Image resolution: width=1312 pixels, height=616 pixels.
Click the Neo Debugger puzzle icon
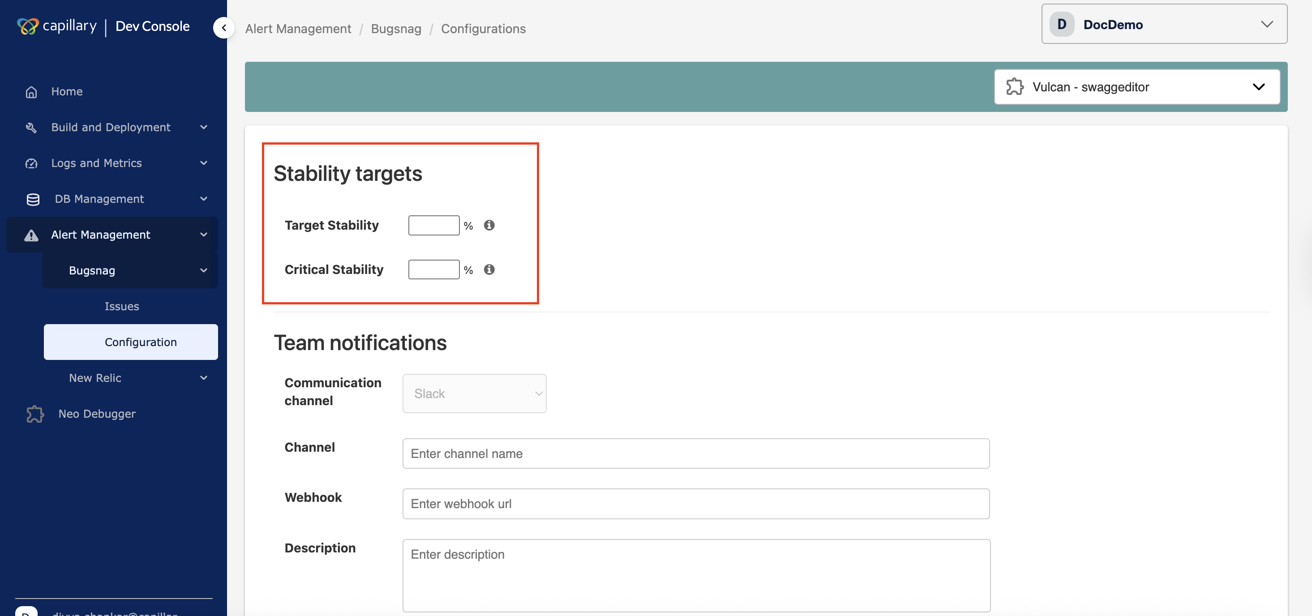point(35,414)
